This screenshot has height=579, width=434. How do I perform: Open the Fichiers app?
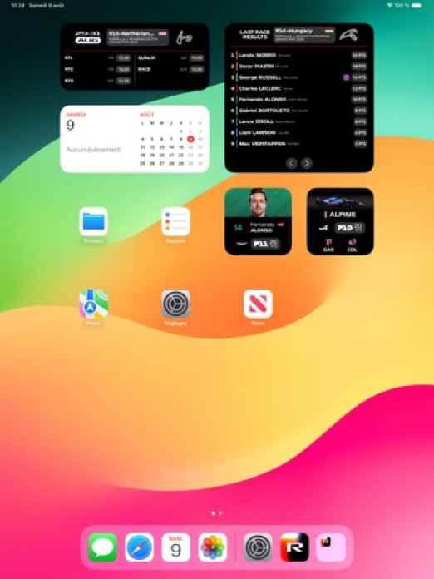94,221
